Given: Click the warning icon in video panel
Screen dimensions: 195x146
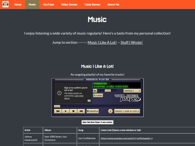Looking at the screenshot, I should [x=59, y=93].
